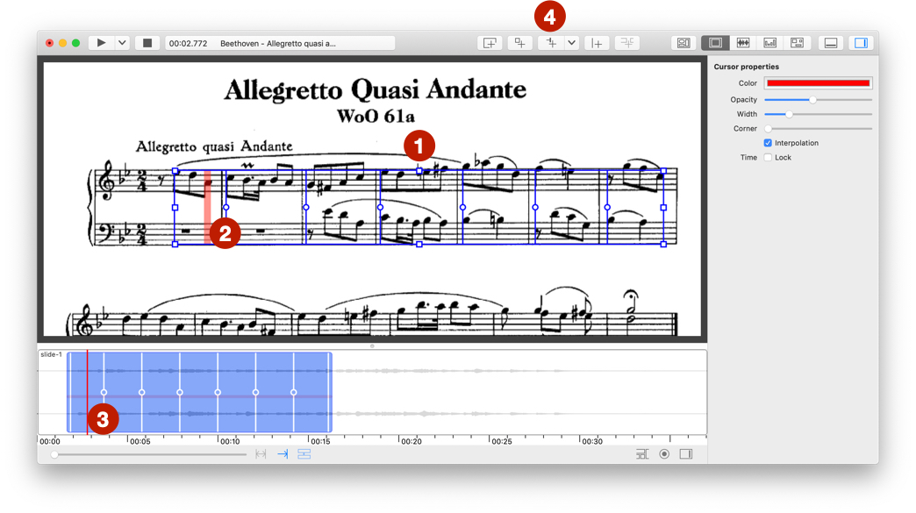Screen dimensions: 916x513
Task: Add a cursor point with the crosshair plus icon
Action: (x=551, y=43)
